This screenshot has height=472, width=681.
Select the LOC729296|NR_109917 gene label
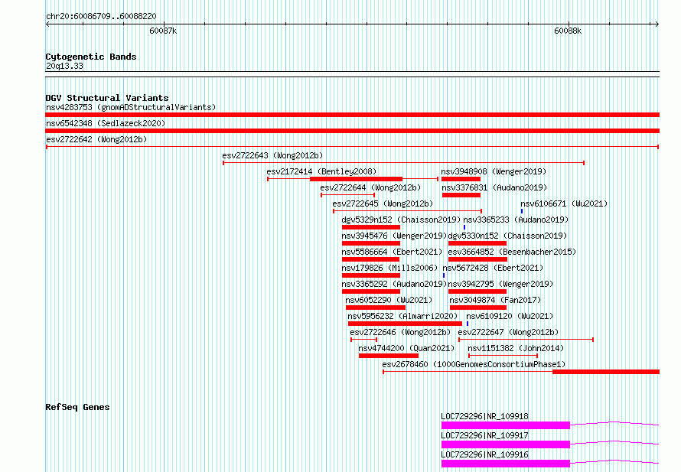[x=484, y=435]
